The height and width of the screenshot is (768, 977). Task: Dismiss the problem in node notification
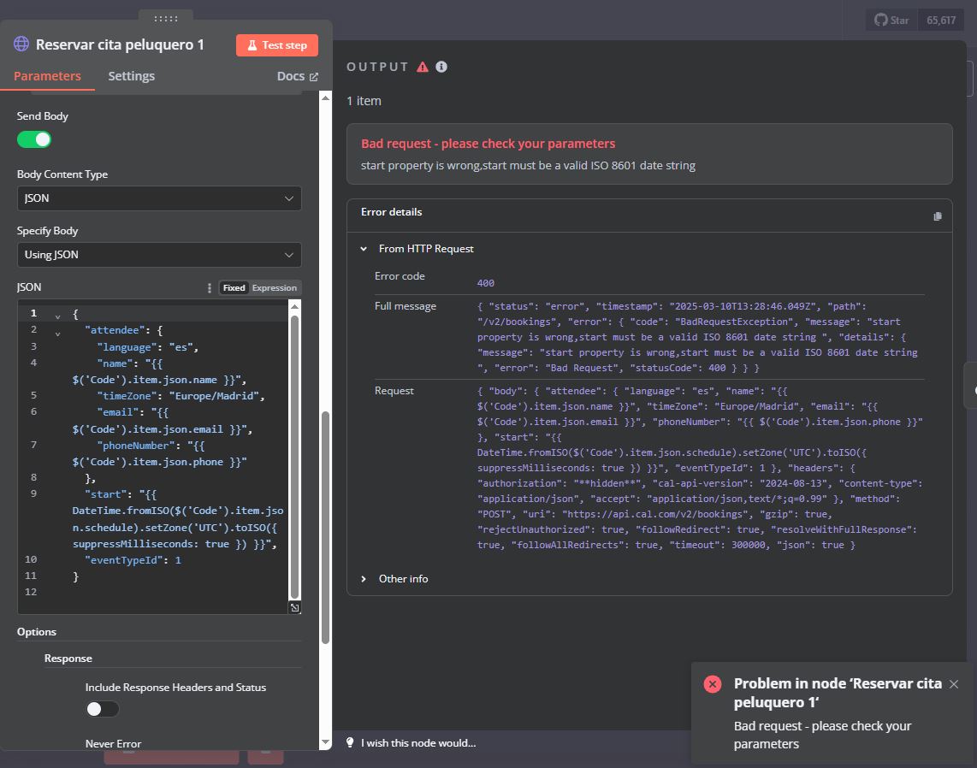[953, 684]
